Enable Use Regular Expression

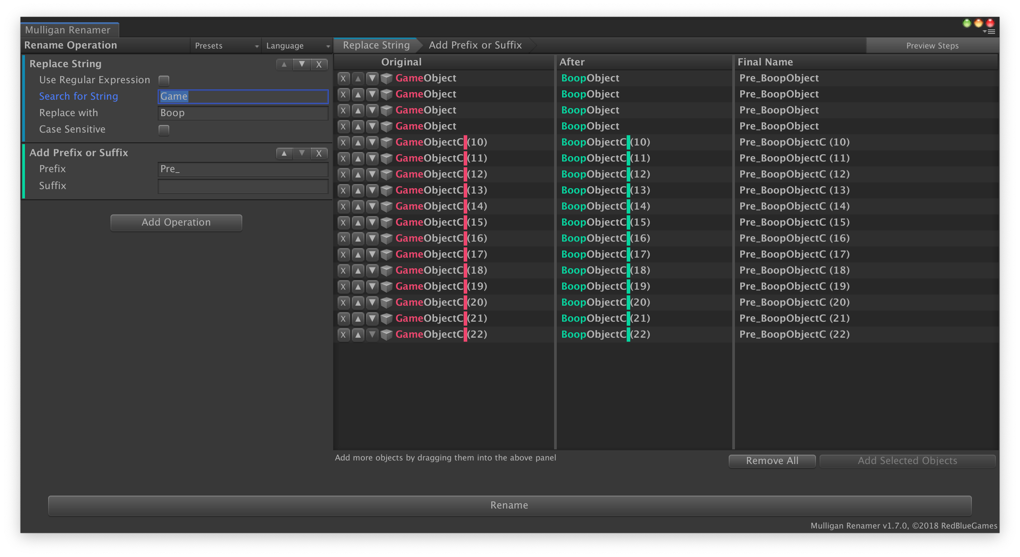click(x=164, y=80)
